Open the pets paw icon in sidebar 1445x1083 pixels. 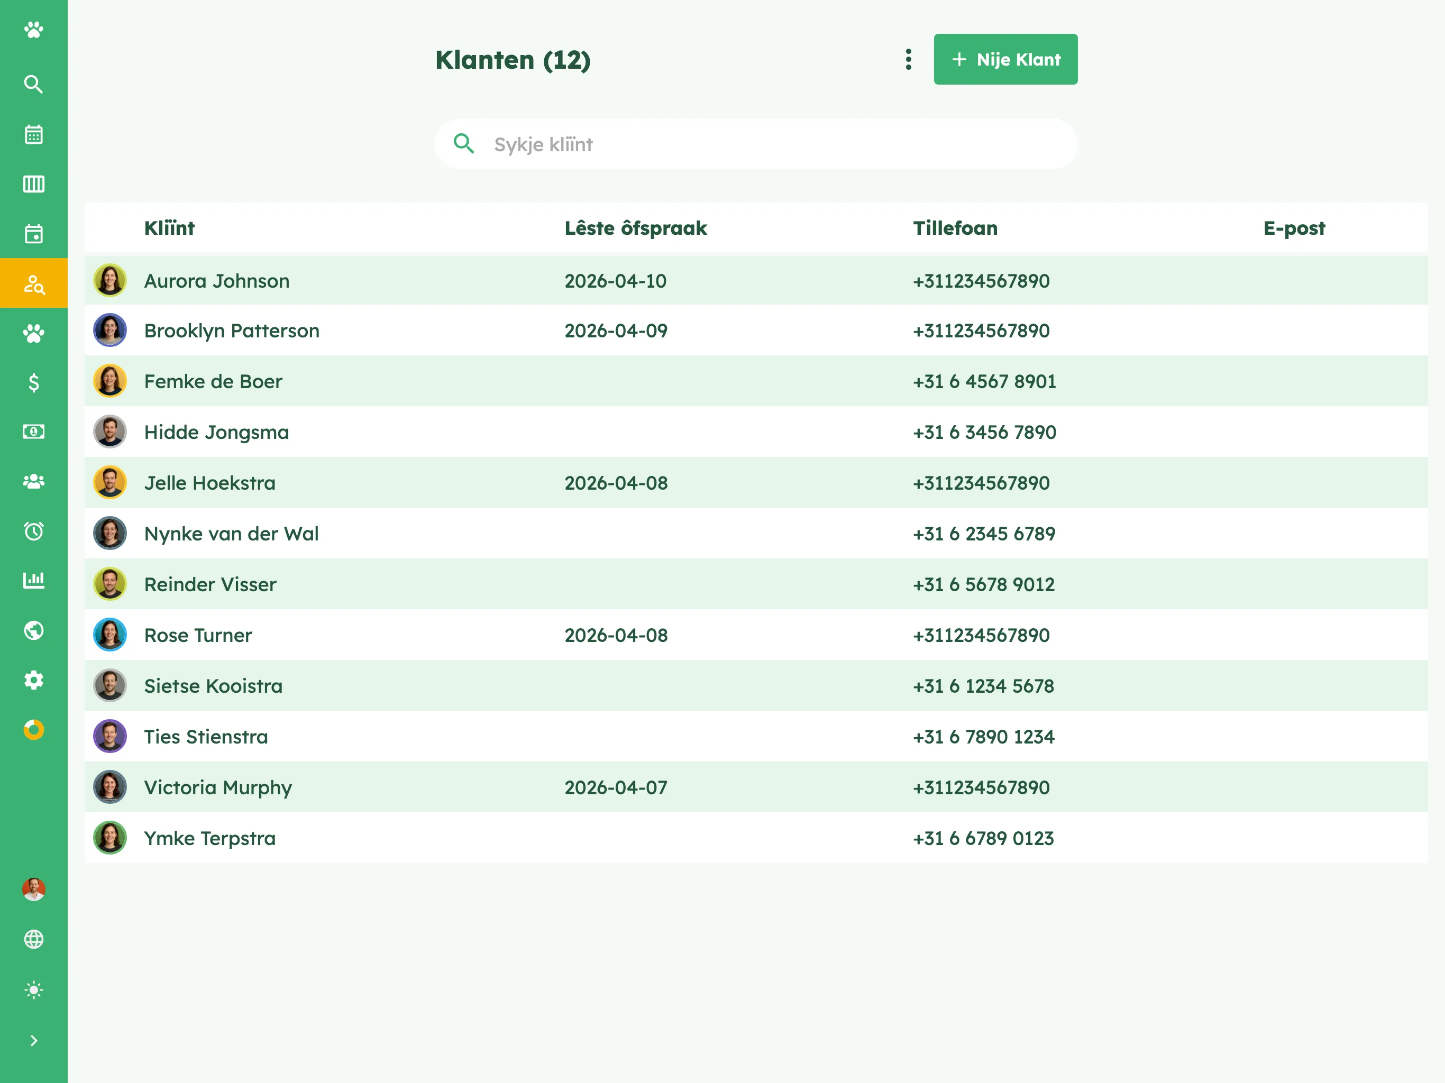[x=33, y=333]
